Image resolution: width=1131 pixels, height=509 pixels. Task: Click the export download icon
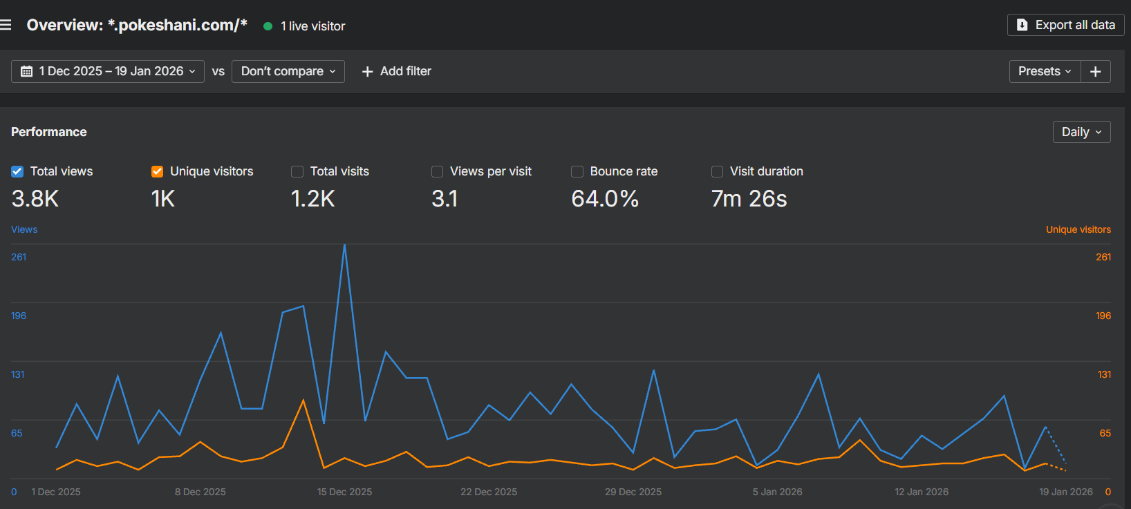pos(1022,25)
